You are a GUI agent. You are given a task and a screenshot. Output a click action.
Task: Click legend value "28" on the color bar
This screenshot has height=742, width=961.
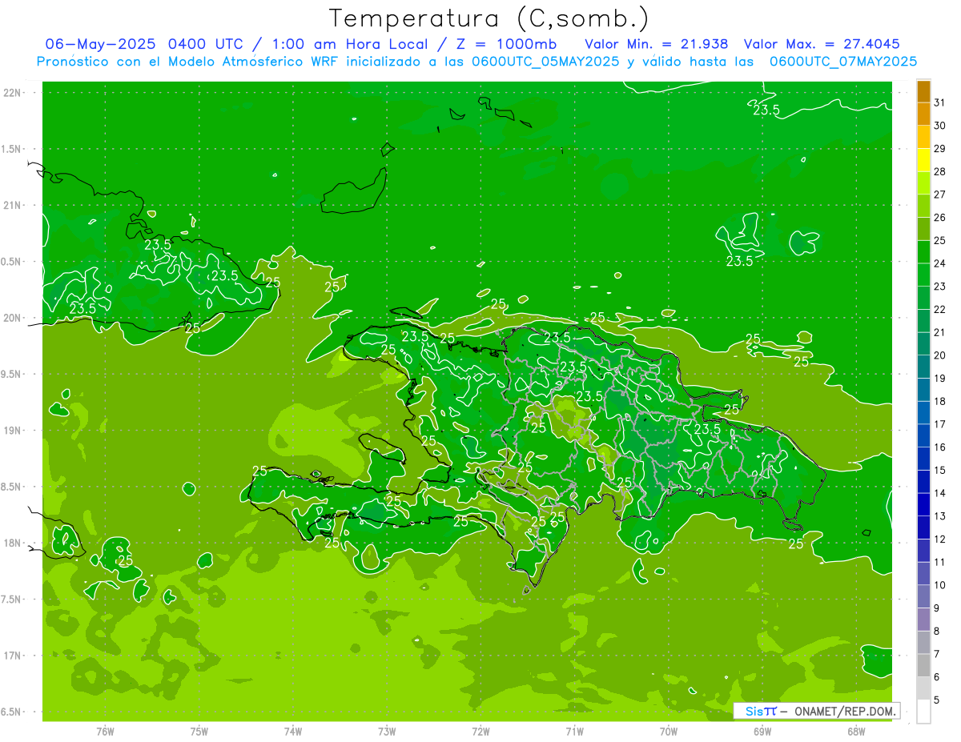940,171
